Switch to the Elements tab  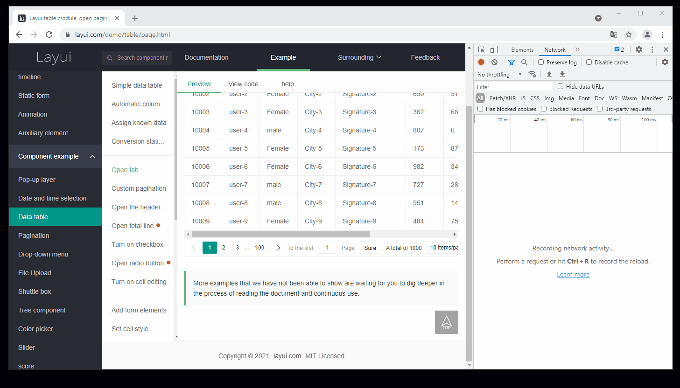522,49
